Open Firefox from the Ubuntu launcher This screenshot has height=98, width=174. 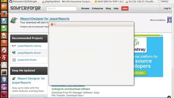(x=4, y=14)
